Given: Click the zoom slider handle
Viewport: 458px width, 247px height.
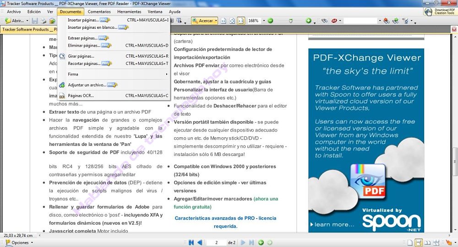Looking at the screenshot, I should [291, 21].
